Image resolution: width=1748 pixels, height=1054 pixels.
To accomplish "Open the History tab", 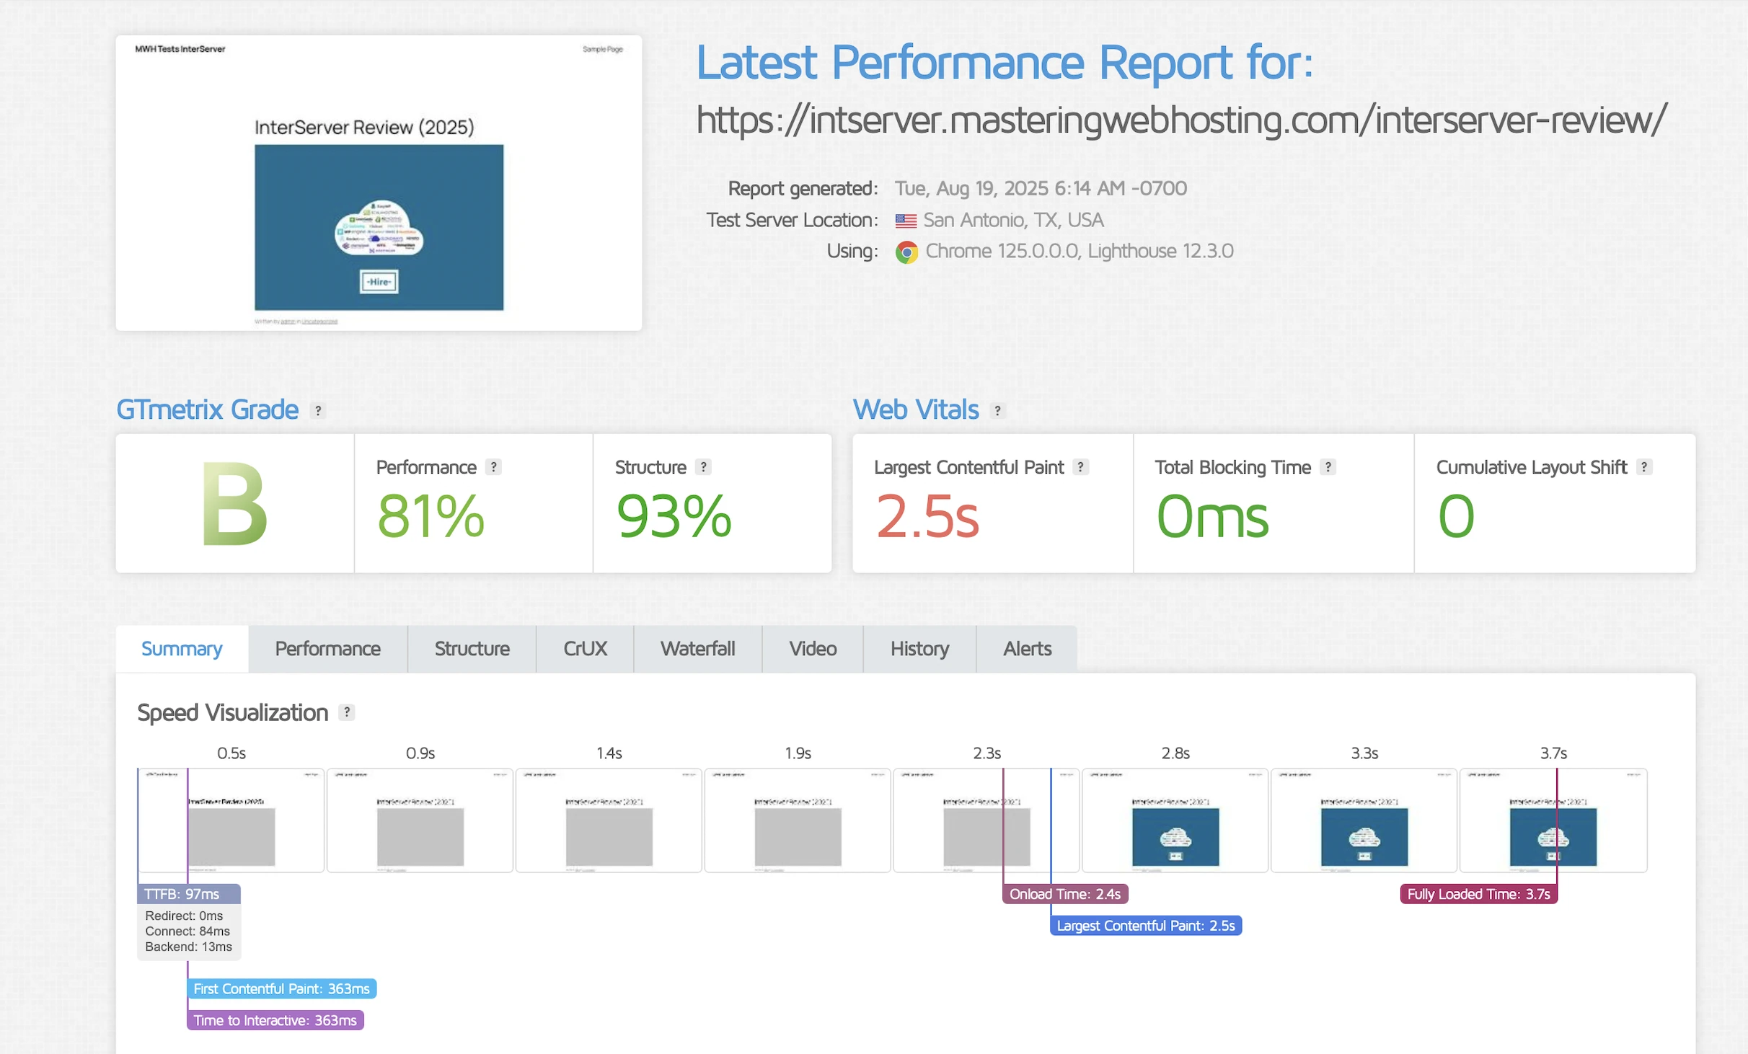I will click(919, 649).
